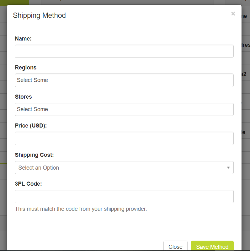Close the Shipping Method dialog with X icon

pyautogui.click(x=233, y=14)
